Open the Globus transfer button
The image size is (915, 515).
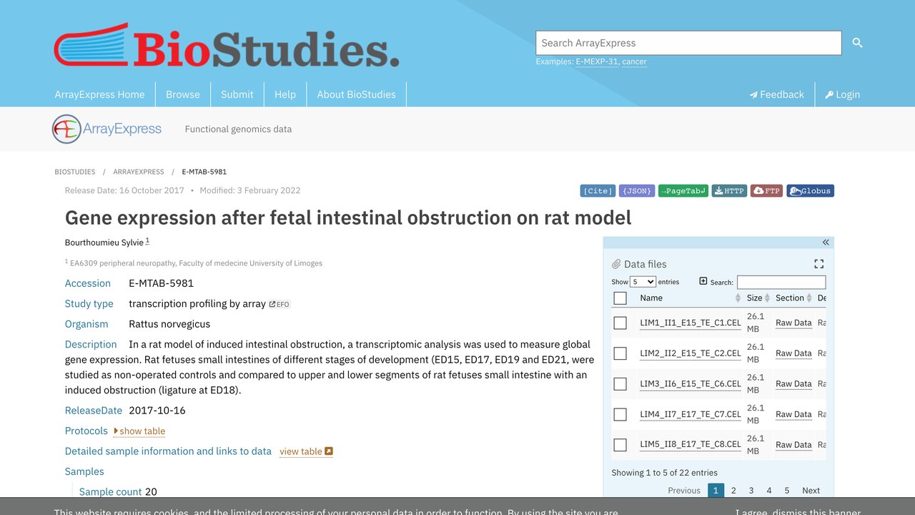coord(811,191)
